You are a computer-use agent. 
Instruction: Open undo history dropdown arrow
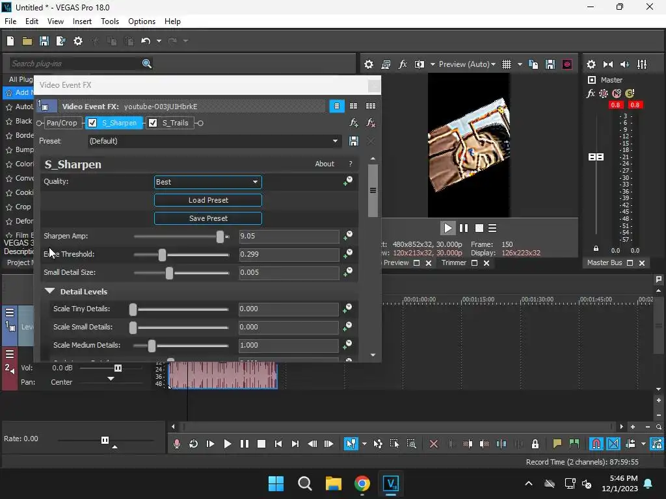159,41
